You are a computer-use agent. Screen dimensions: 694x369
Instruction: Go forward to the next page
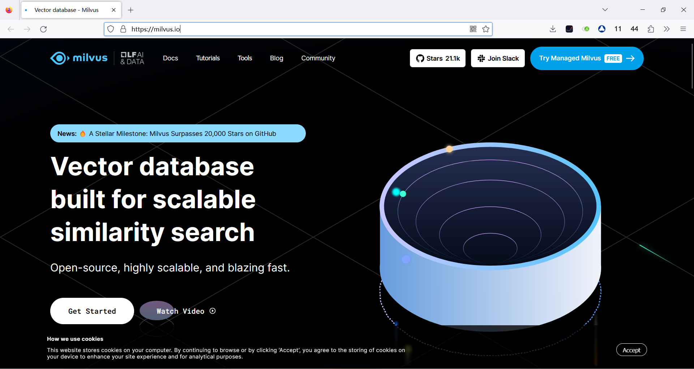coord(27,29)
